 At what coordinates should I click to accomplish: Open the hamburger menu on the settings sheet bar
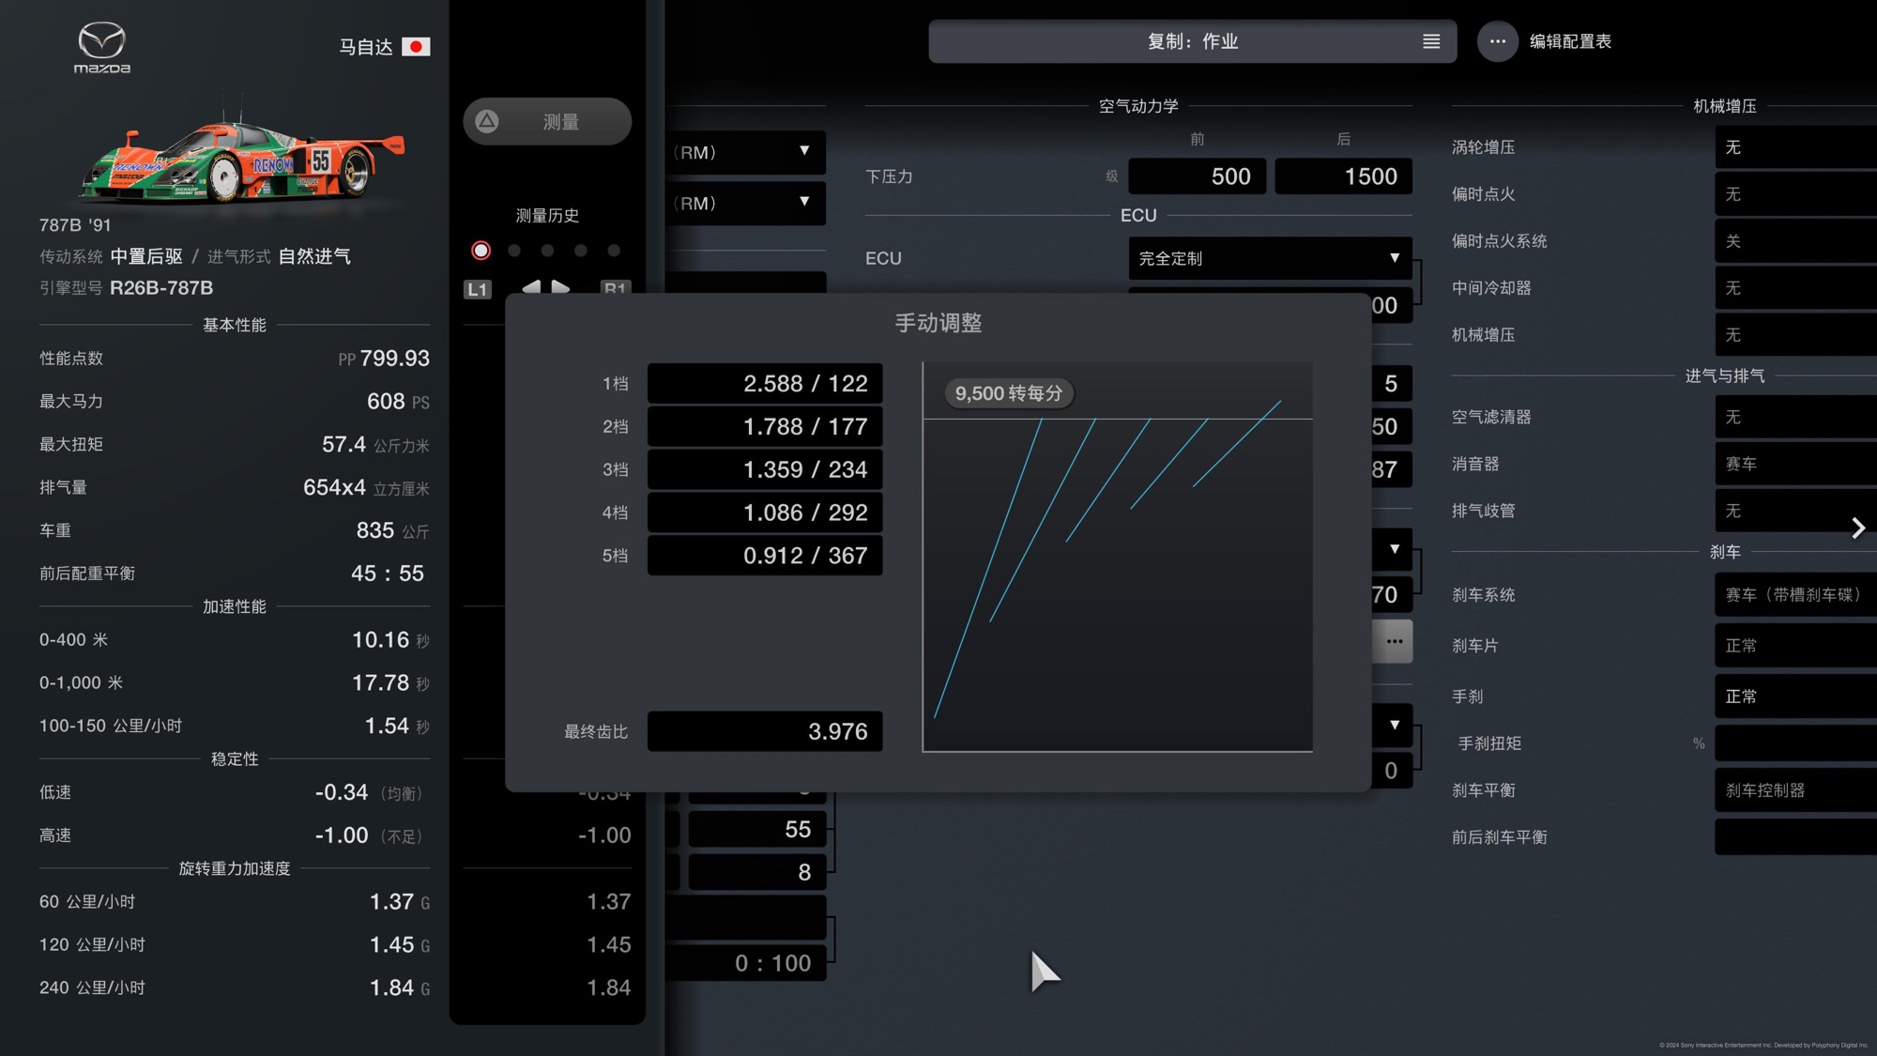1431,41
